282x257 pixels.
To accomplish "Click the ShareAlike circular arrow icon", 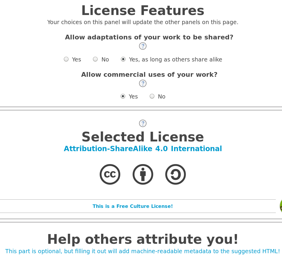I will tap(175, 174).
